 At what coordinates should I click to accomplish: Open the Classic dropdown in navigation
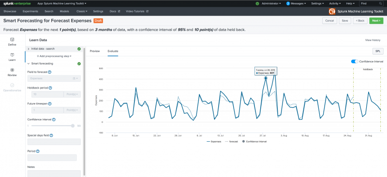82,11
